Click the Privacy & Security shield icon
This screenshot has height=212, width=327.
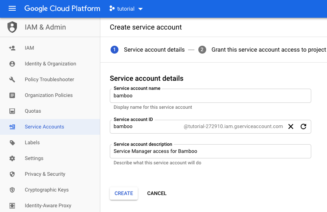pos(12,174)
